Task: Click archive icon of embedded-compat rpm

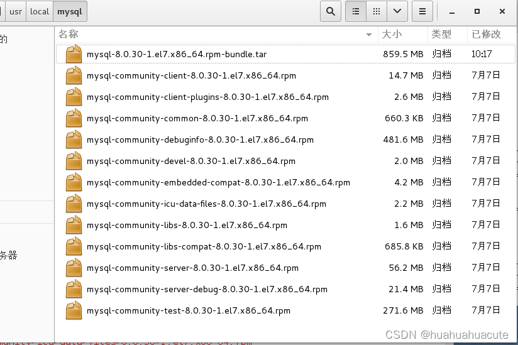Action: click(x=74, y=182)
